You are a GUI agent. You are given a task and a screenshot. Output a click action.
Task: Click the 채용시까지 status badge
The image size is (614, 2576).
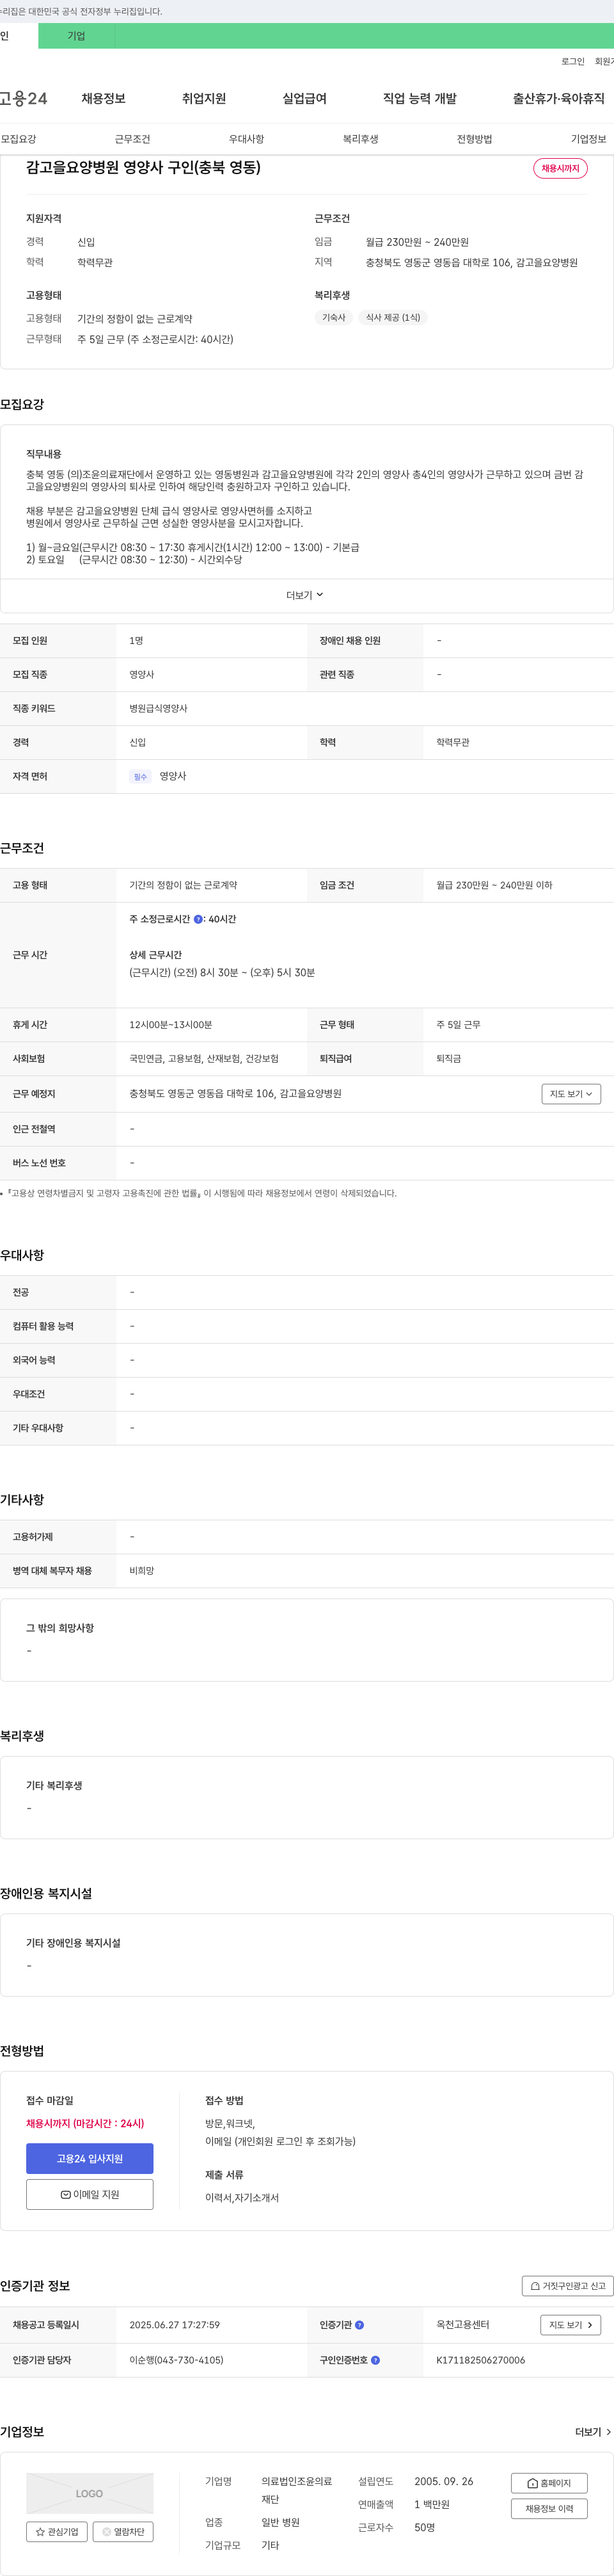click(x=560, y=168)
